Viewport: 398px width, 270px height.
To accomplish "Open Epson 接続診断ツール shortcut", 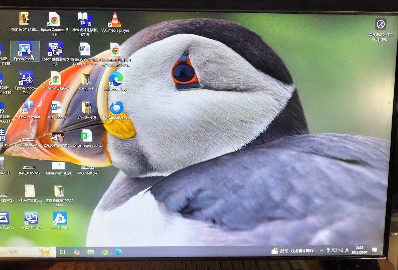I will [56, 49].
